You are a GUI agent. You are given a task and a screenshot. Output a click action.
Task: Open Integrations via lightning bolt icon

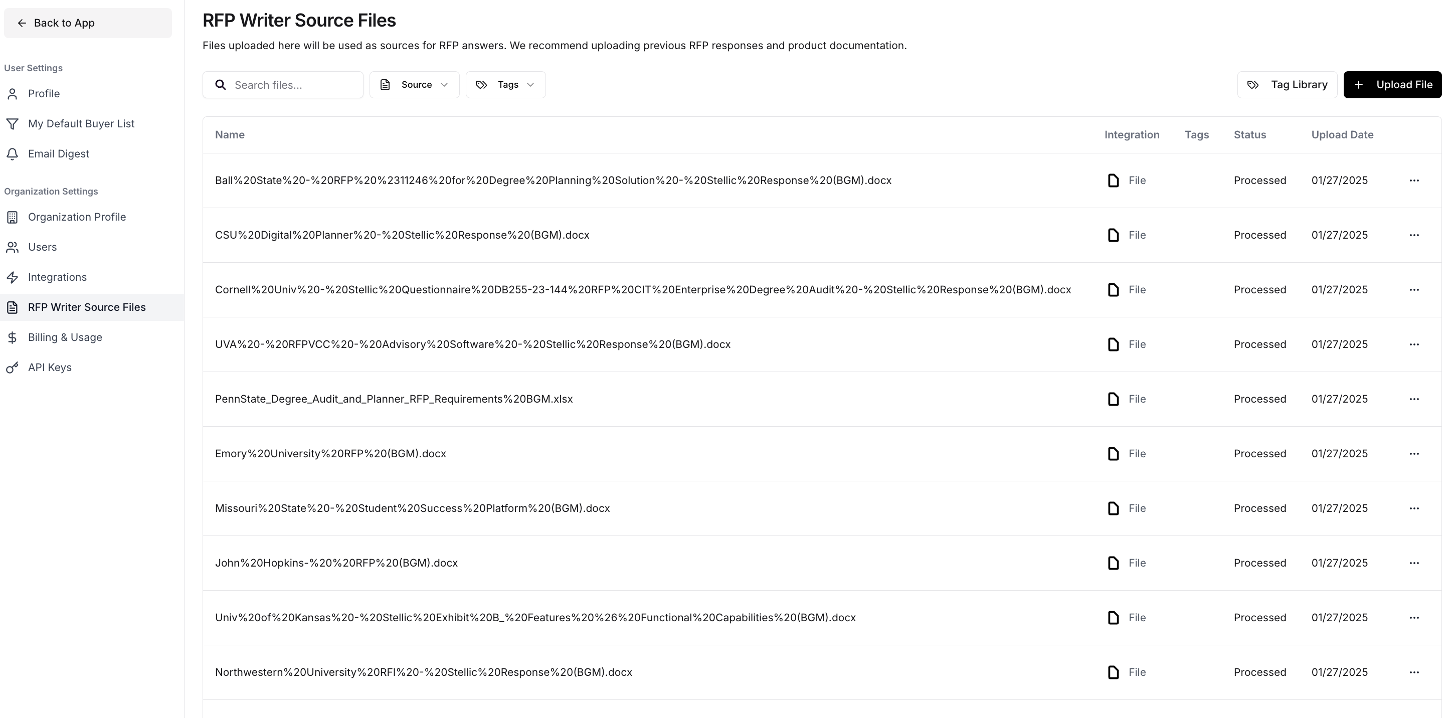pyautogui.click(x=13, y=277)
